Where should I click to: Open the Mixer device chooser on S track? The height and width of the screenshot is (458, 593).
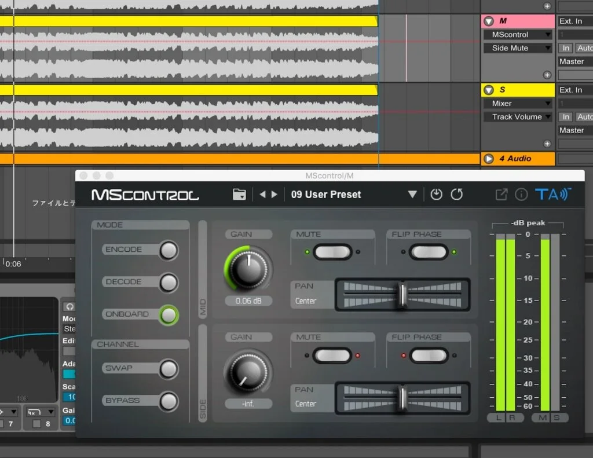coord(518,104)
